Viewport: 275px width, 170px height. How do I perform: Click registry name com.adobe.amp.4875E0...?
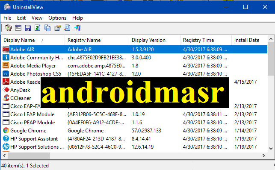(x=97, y=66)
